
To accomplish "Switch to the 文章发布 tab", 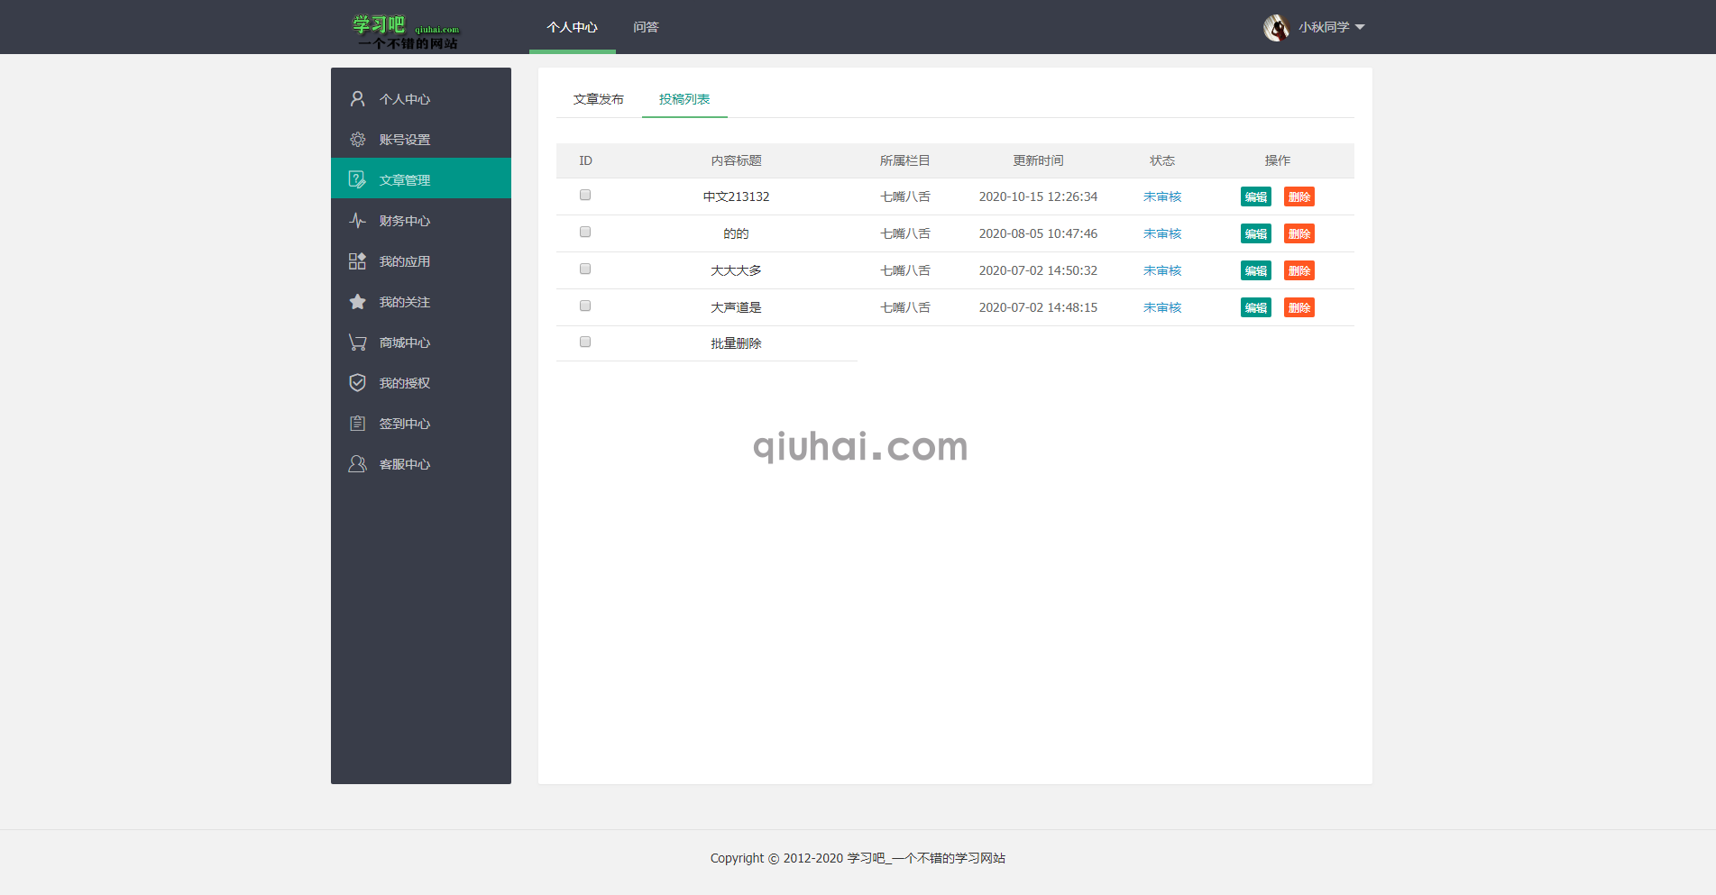I will [x=597, y=99].
